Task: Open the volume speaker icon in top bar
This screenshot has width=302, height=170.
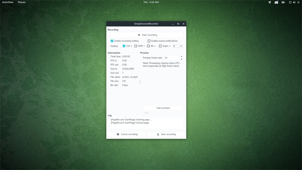Action: (x=294, y=2)
